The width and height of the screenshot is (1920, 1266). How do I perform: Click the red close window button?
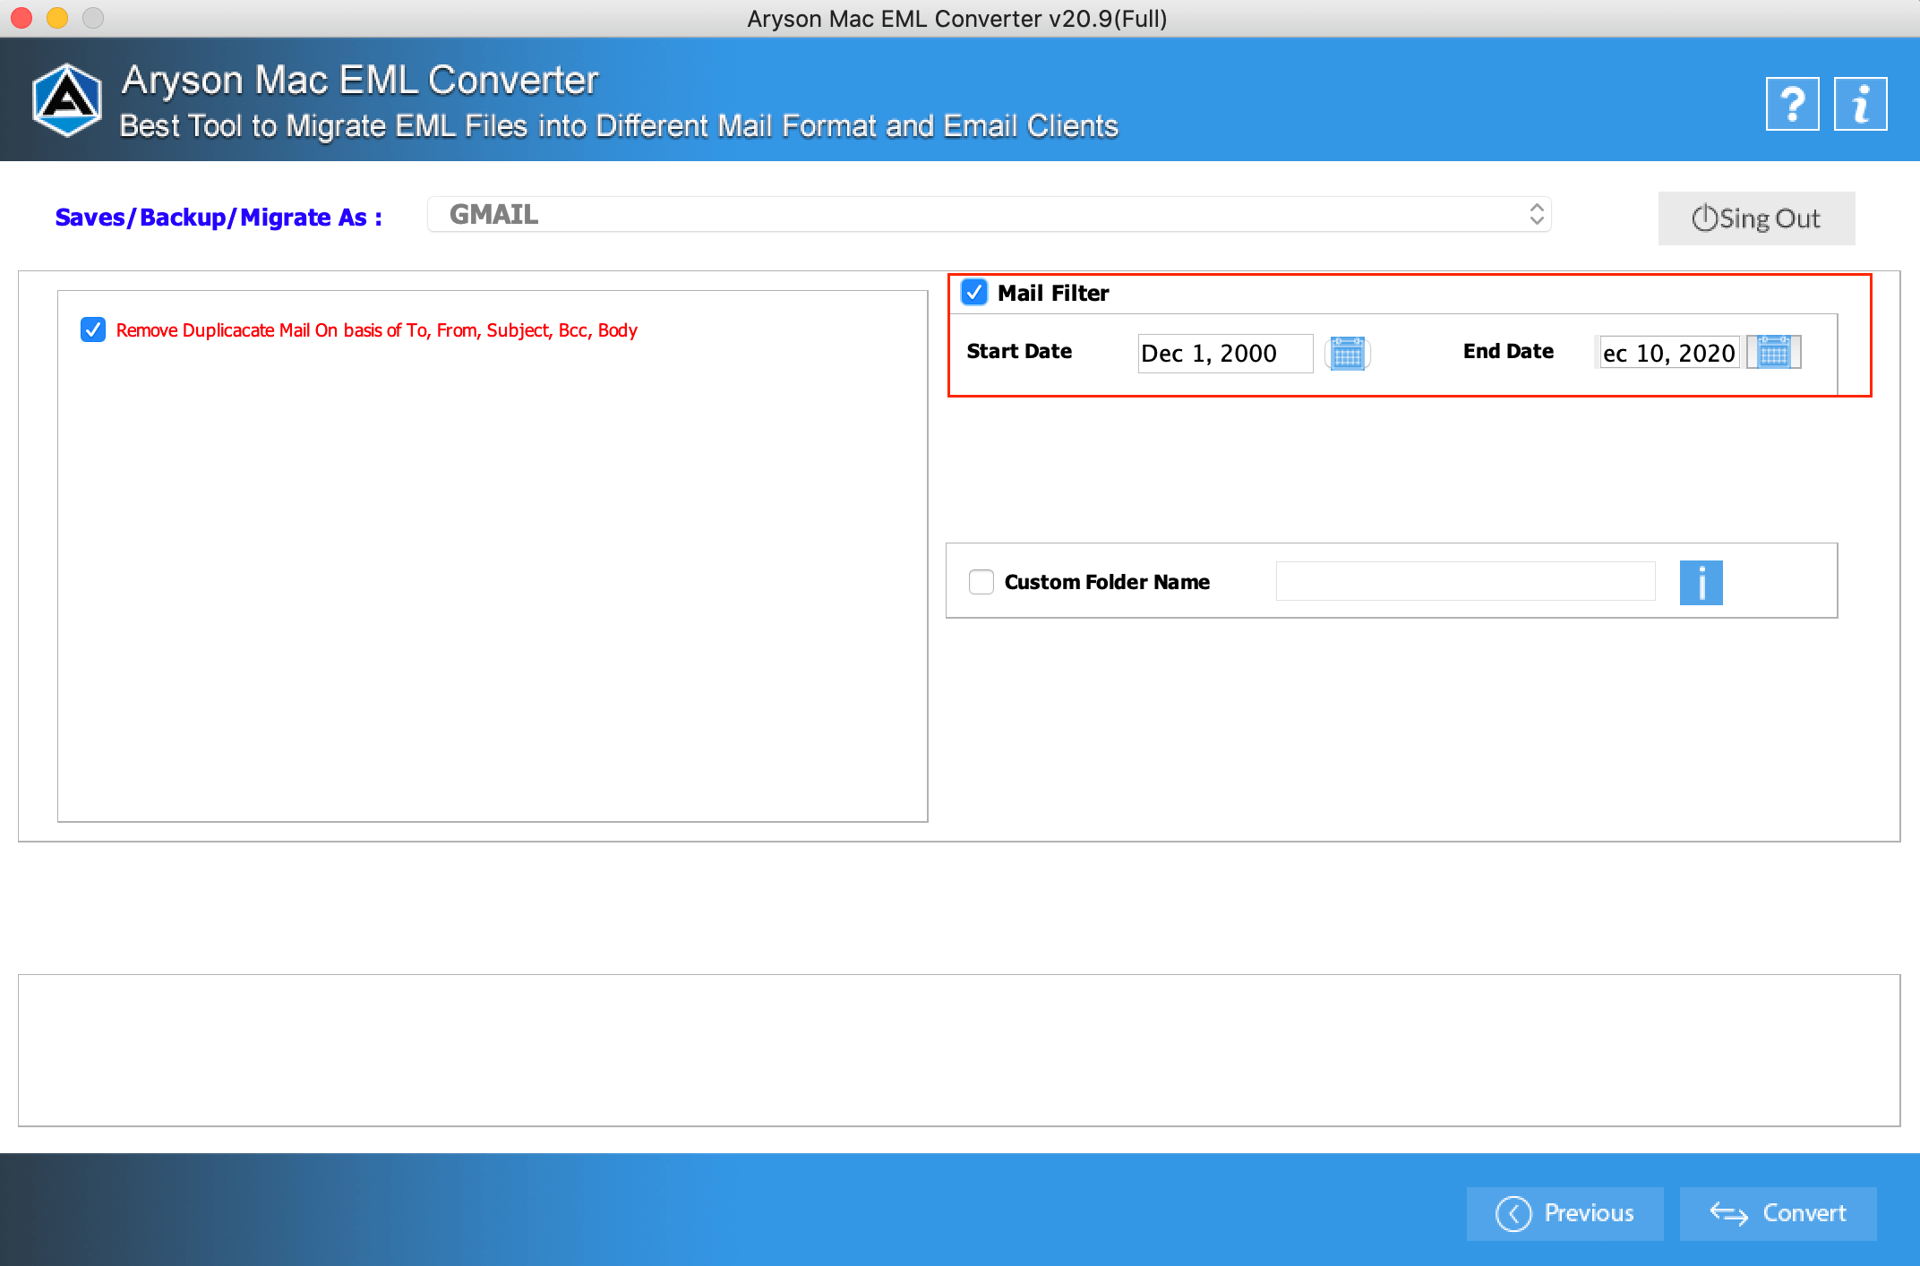[x=21, y=18]
